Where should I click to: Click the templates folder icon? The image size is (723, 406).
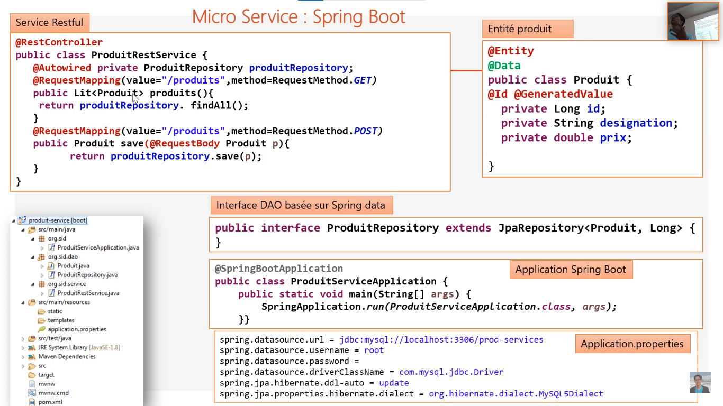pyautogui.click(x=42, y=320)
